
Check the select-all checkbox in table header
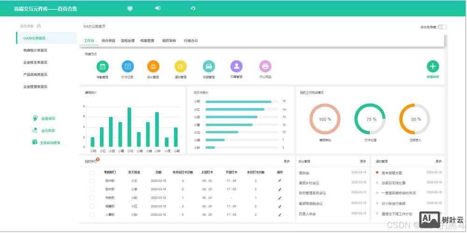click(x=92, y=173)
